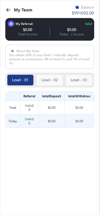The height and width of the screenshot is (215, 100).
Task: Select the Level - 01 tab
Action: coord(20,80)
